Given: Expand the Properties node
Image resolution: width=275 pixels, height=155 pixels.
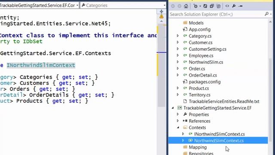Looking at the screenshot, I should pos(177,114).
